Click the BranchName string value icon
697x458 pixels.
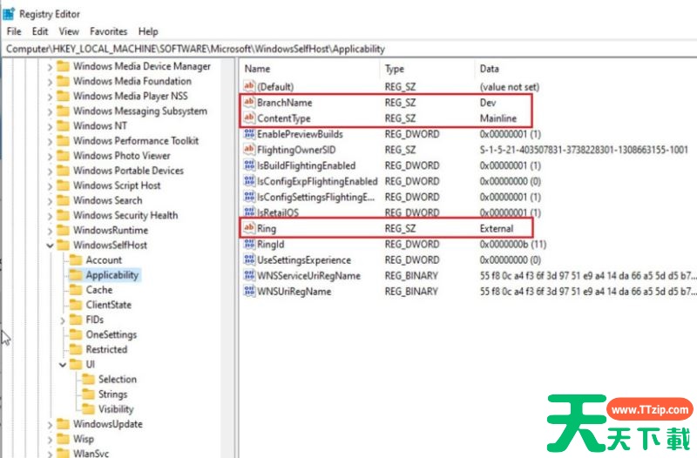[249, 102]
